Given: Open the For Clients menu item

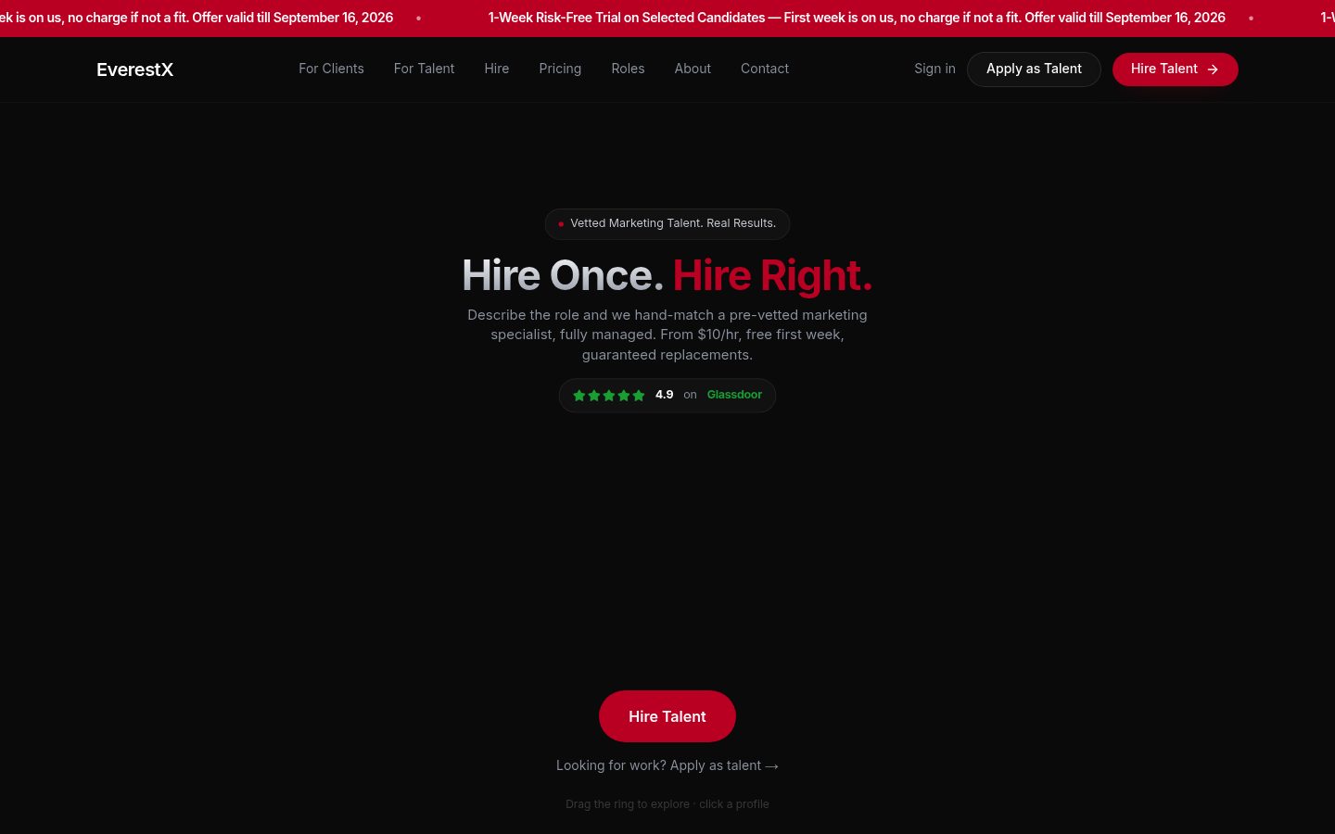Looking at the screenshot, I should coord(331,69).
